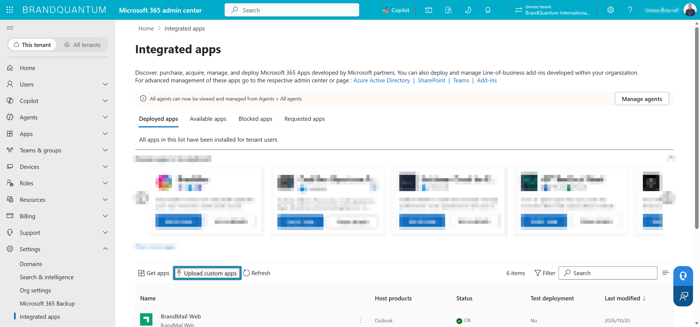Open the app launcher waffle icon
This screenshot has width=700, height=327.
click(10, 10)
